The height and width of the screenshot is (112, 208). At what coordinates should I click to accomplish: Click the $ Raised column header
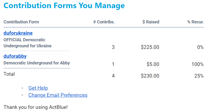click(151, 22)
